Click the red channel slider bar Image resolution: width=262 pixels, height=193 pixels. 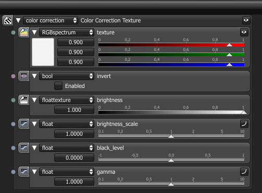pos(171,45)
